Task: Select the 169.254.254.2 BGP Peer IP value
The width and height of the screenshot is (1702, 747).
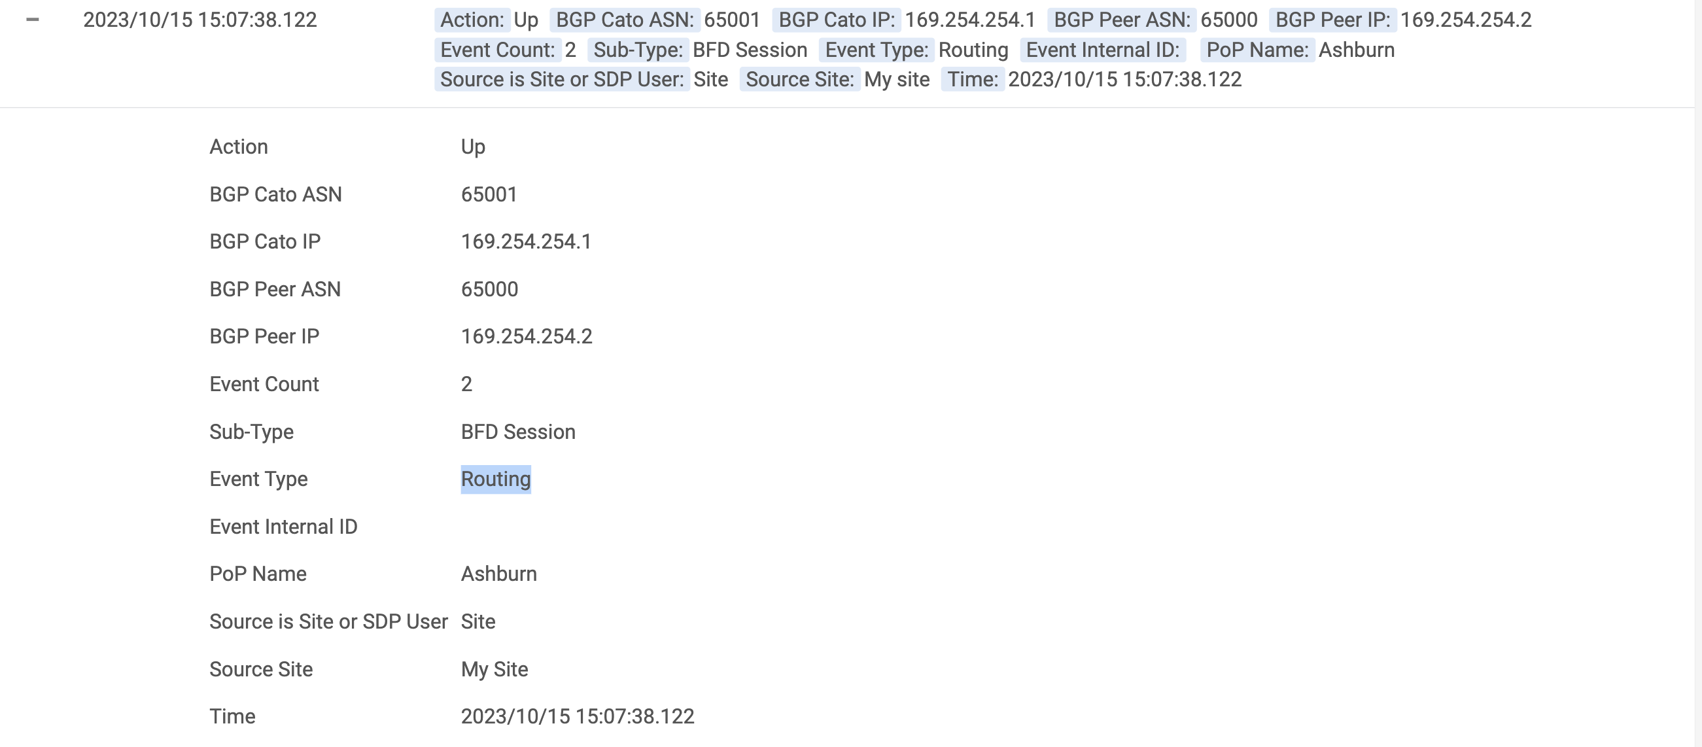Action: [527, 336]
